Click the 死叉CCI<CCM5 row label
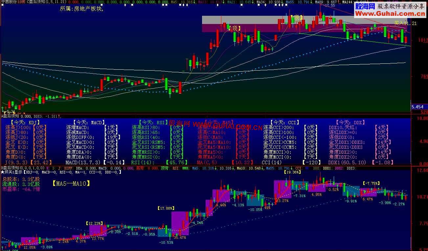Screen dimensions: 428x251 280,147
